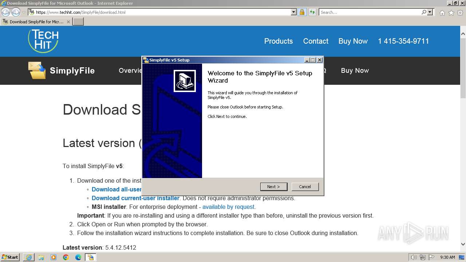Open the browser Home icon
This screenshot has height=262, width=466.
[442, 13]
